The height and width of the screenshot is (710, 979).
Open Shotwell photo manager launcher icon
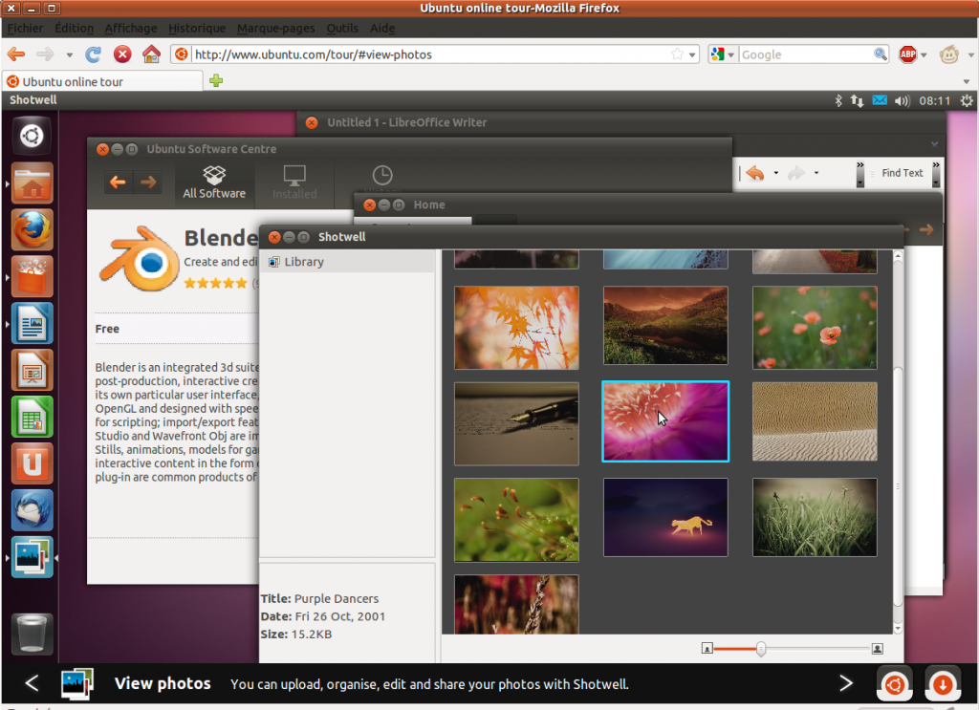pos(32,557)
